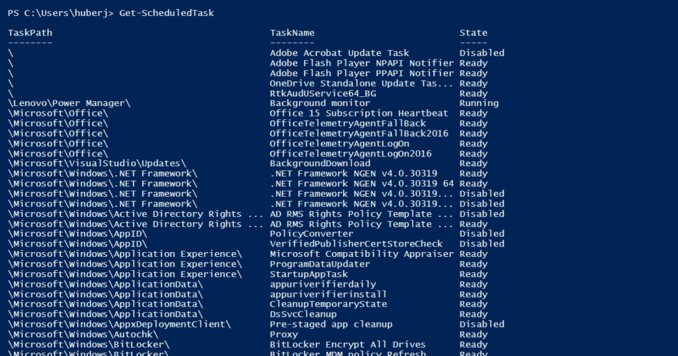Click the TaskName column header
The width and height of the screenshot is (678, 356).
coord(292,33)
